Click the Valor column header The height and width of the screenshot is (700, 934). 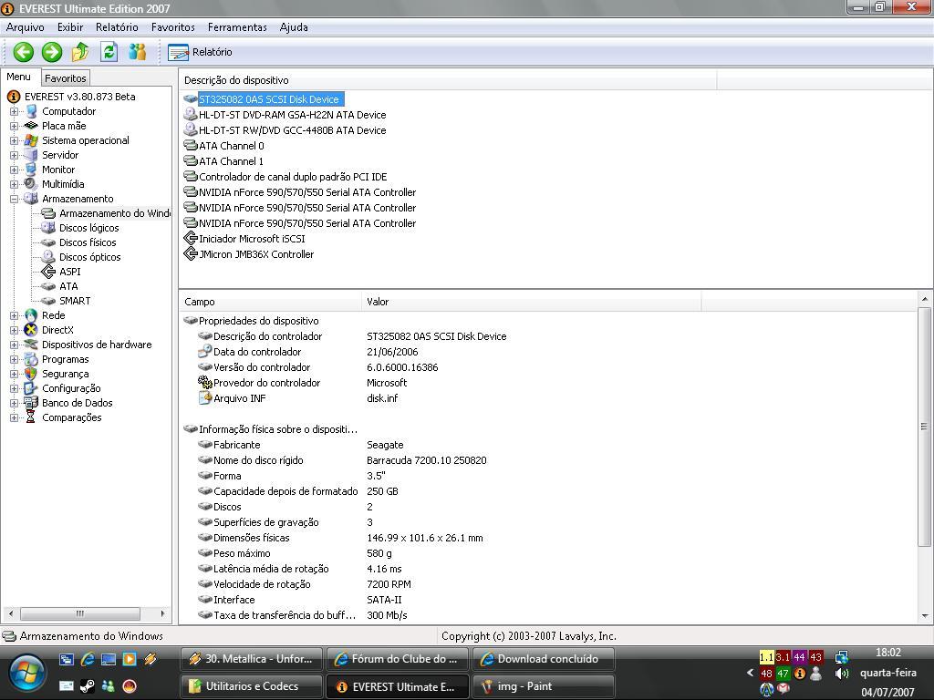[532, 302]
